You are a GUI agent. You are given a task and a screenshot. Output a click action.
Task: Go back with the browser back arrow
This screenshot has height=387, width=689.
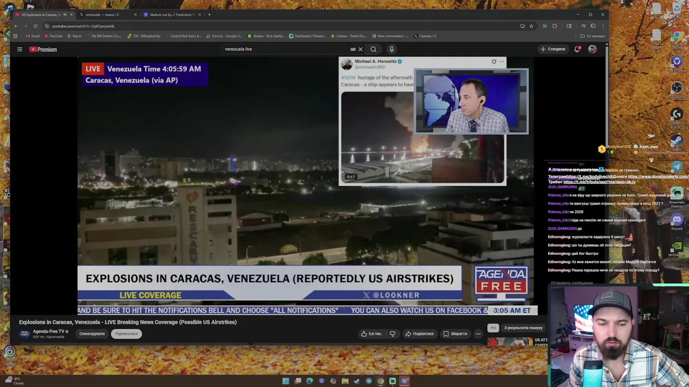point(16,26)
